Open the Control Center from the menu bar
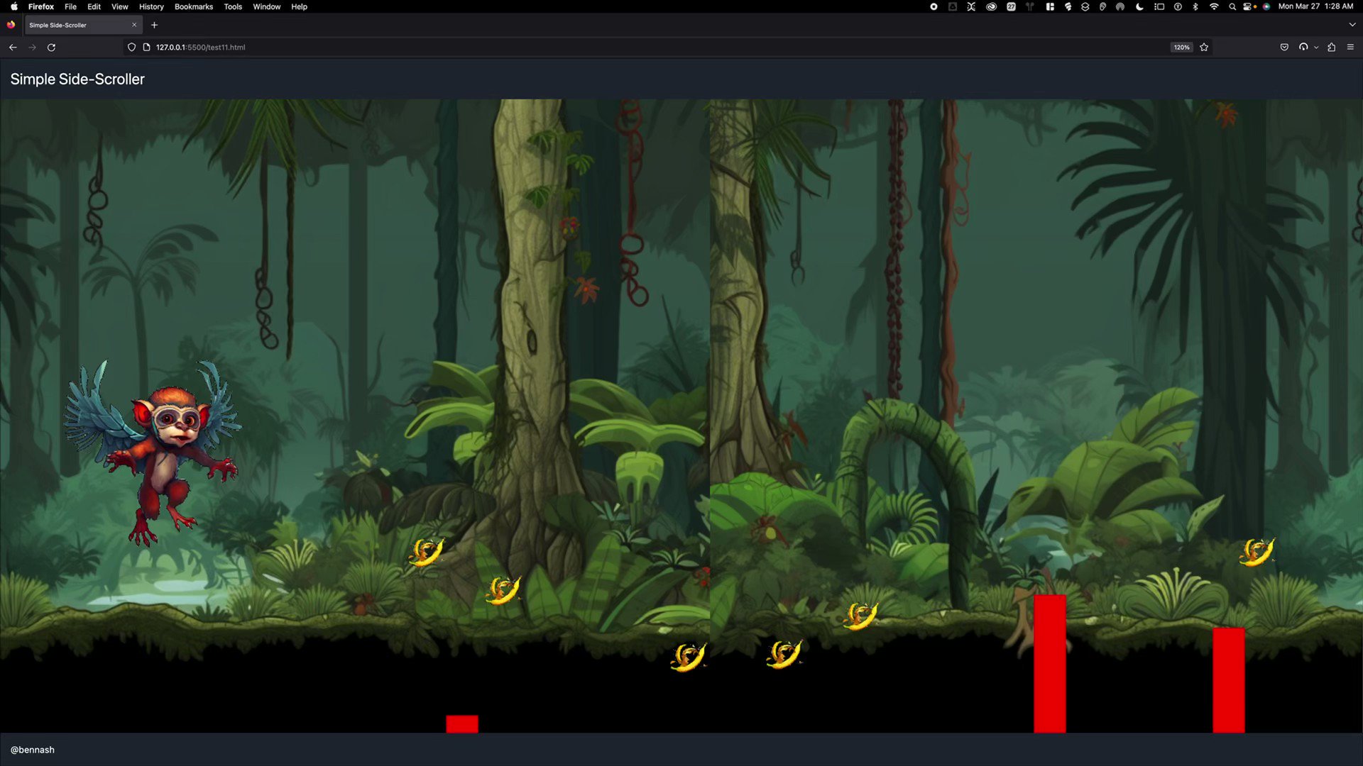The image size is (1363, 766). coord(1249,6)
